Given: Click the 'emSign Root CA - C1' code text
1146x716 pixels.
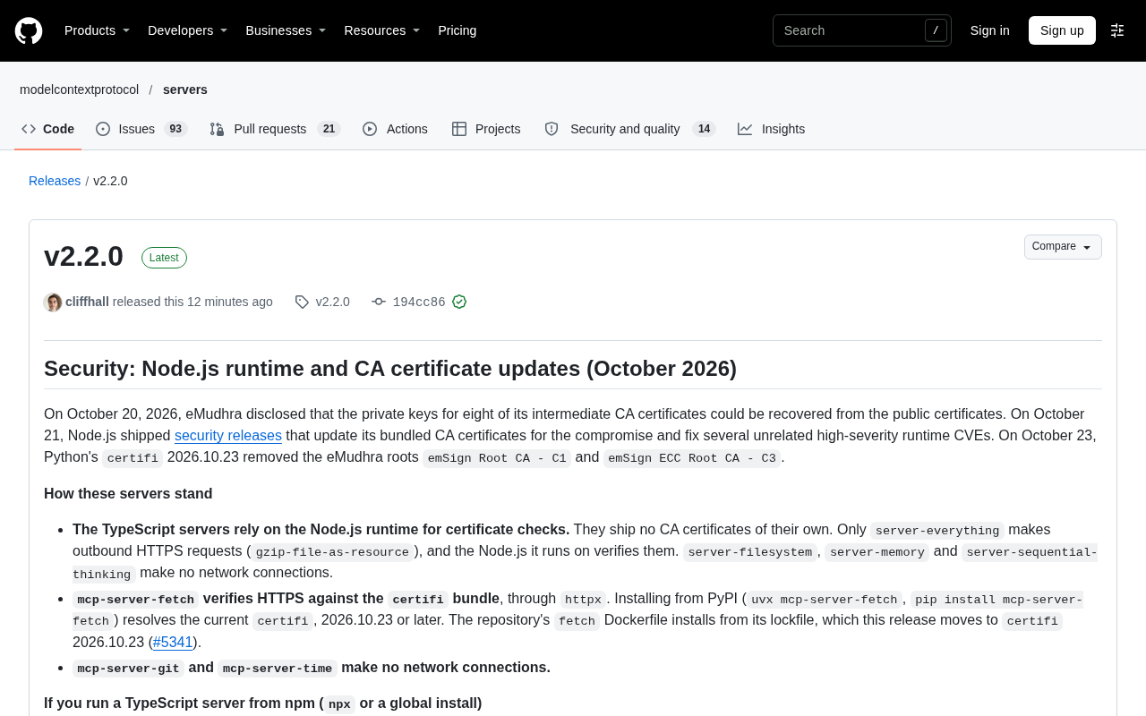Looking at the screenshot, I should pyautogui.click(x=497, y=458).
